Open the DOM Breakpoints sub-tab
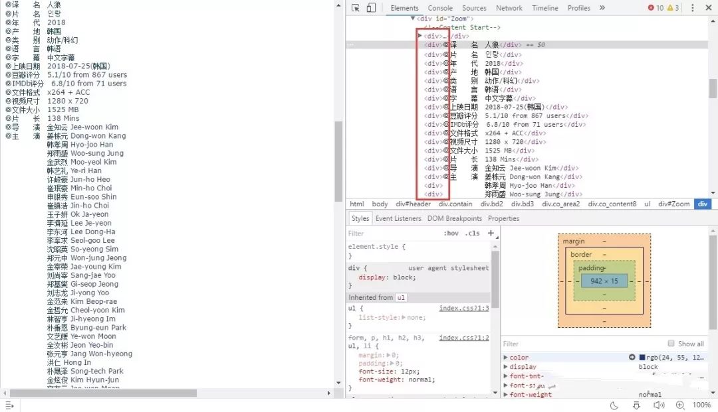Viewport: 718px width, 412px height. (454, 218)
